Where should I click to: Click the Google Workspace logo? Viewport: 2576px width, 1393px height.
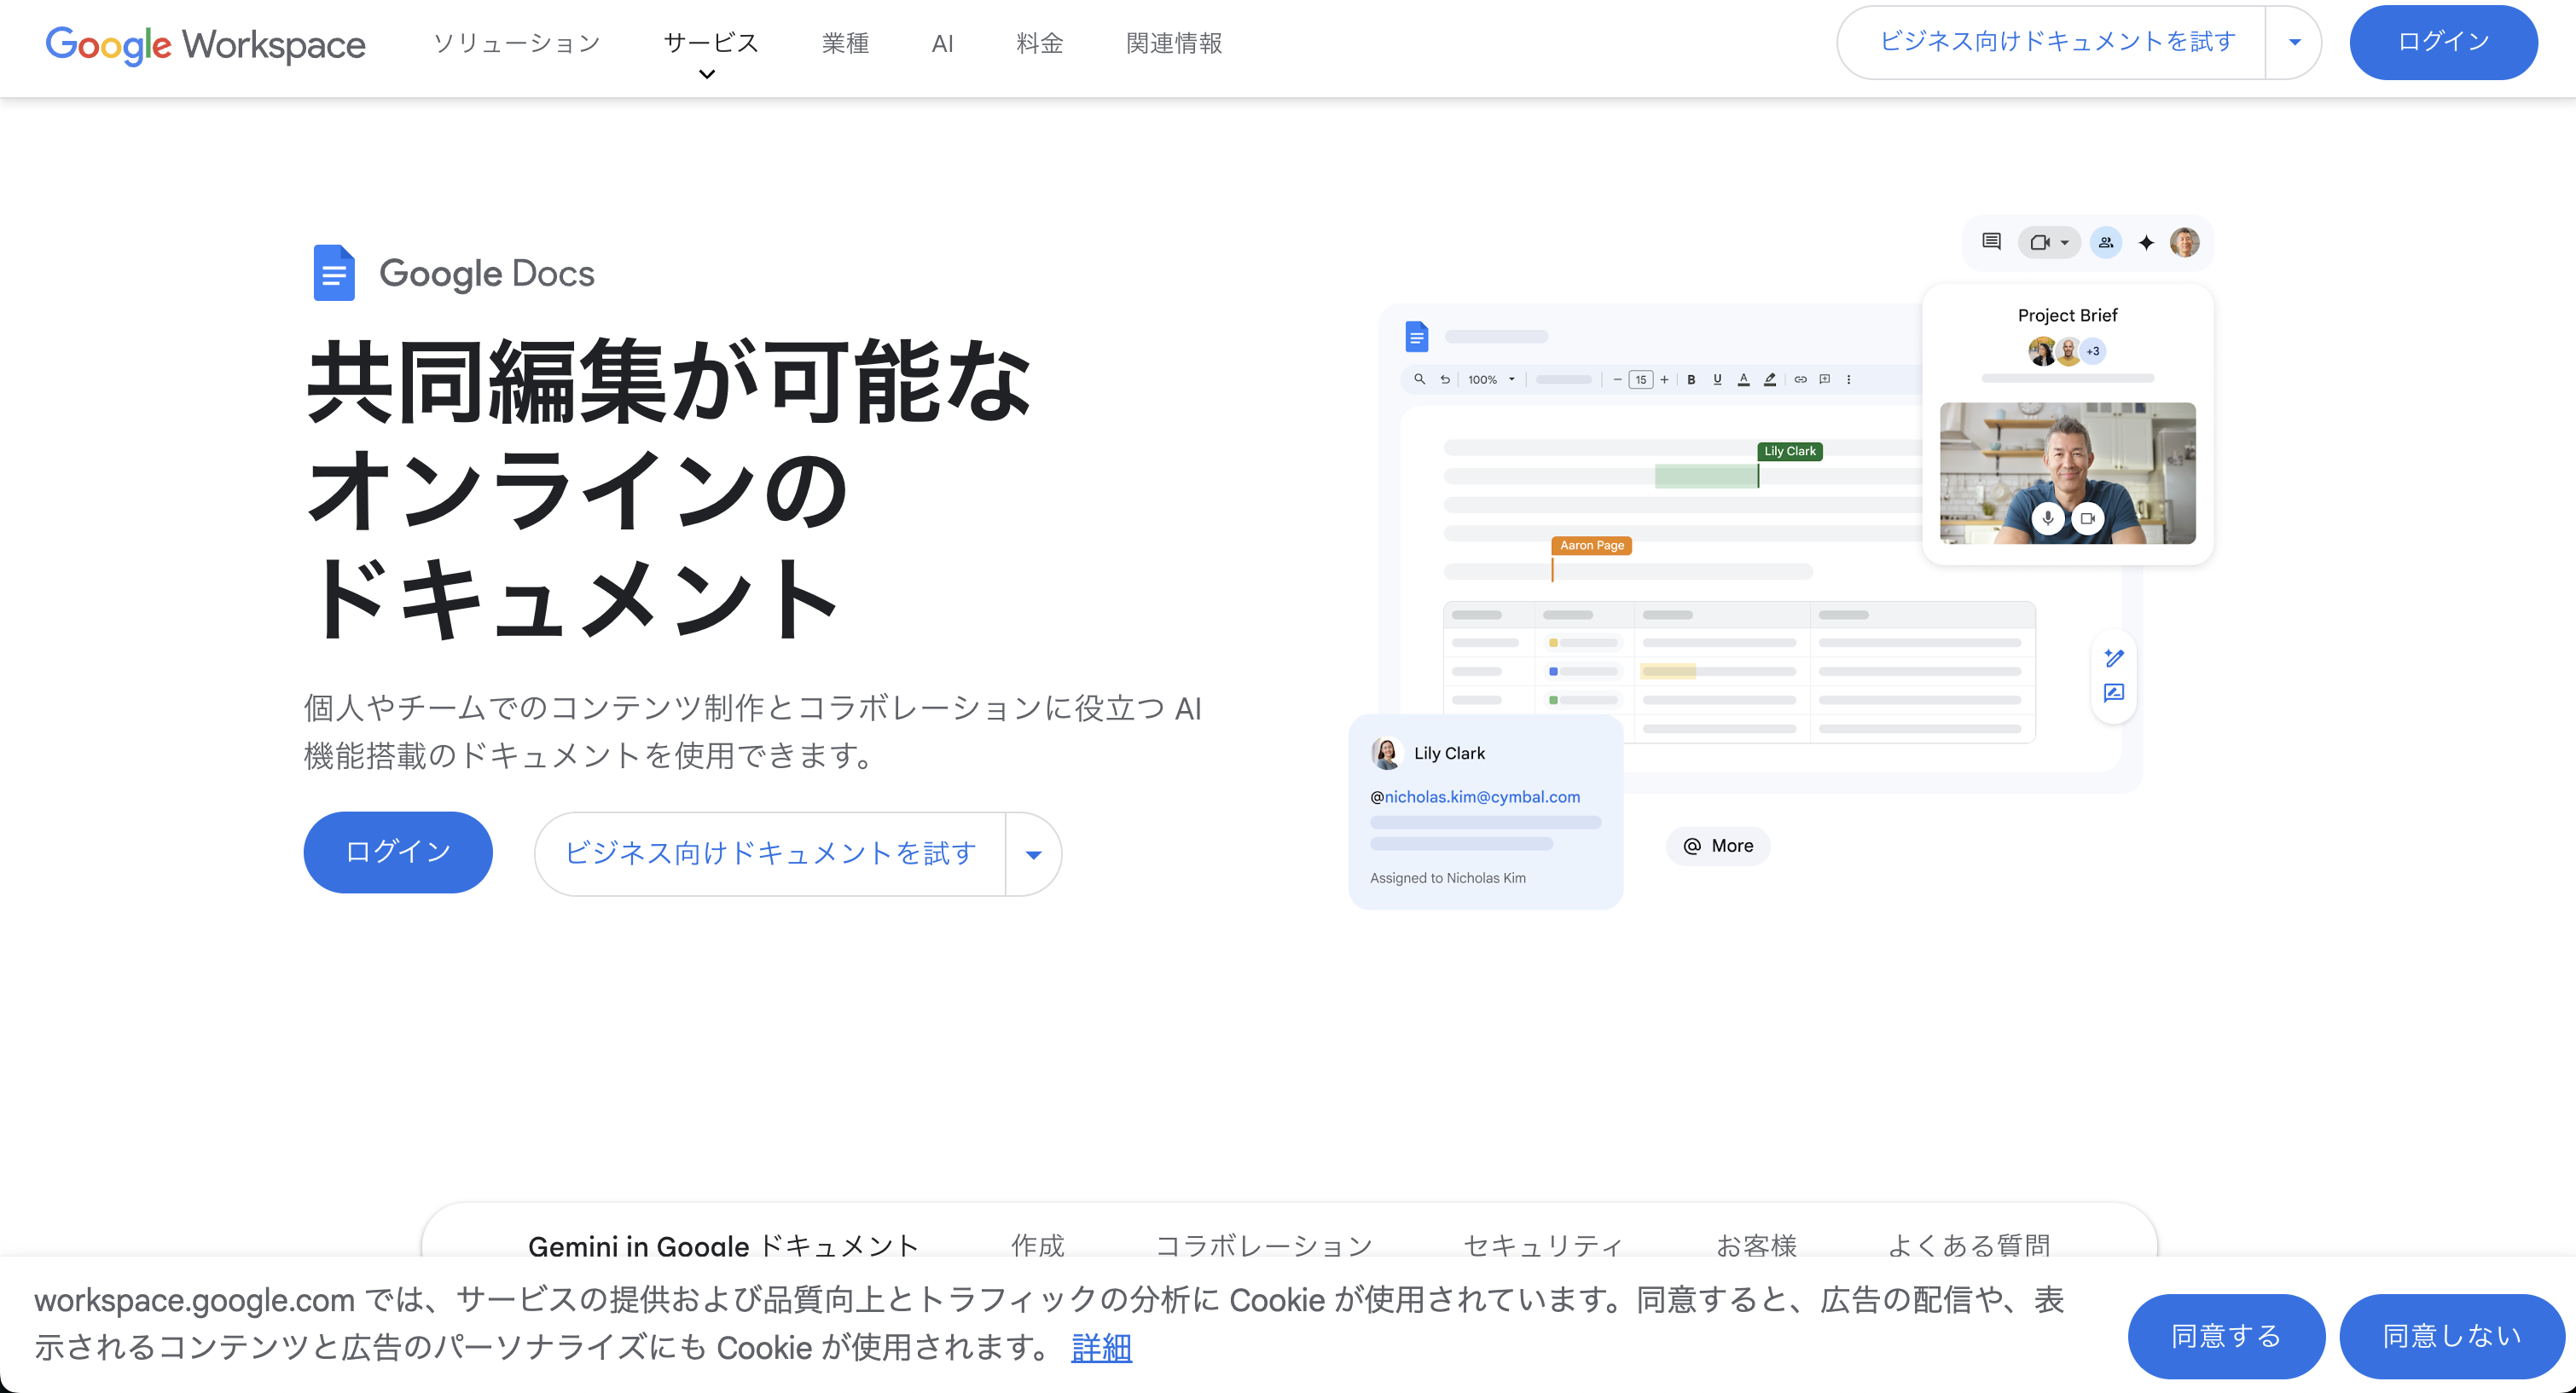tap(206, 44)
